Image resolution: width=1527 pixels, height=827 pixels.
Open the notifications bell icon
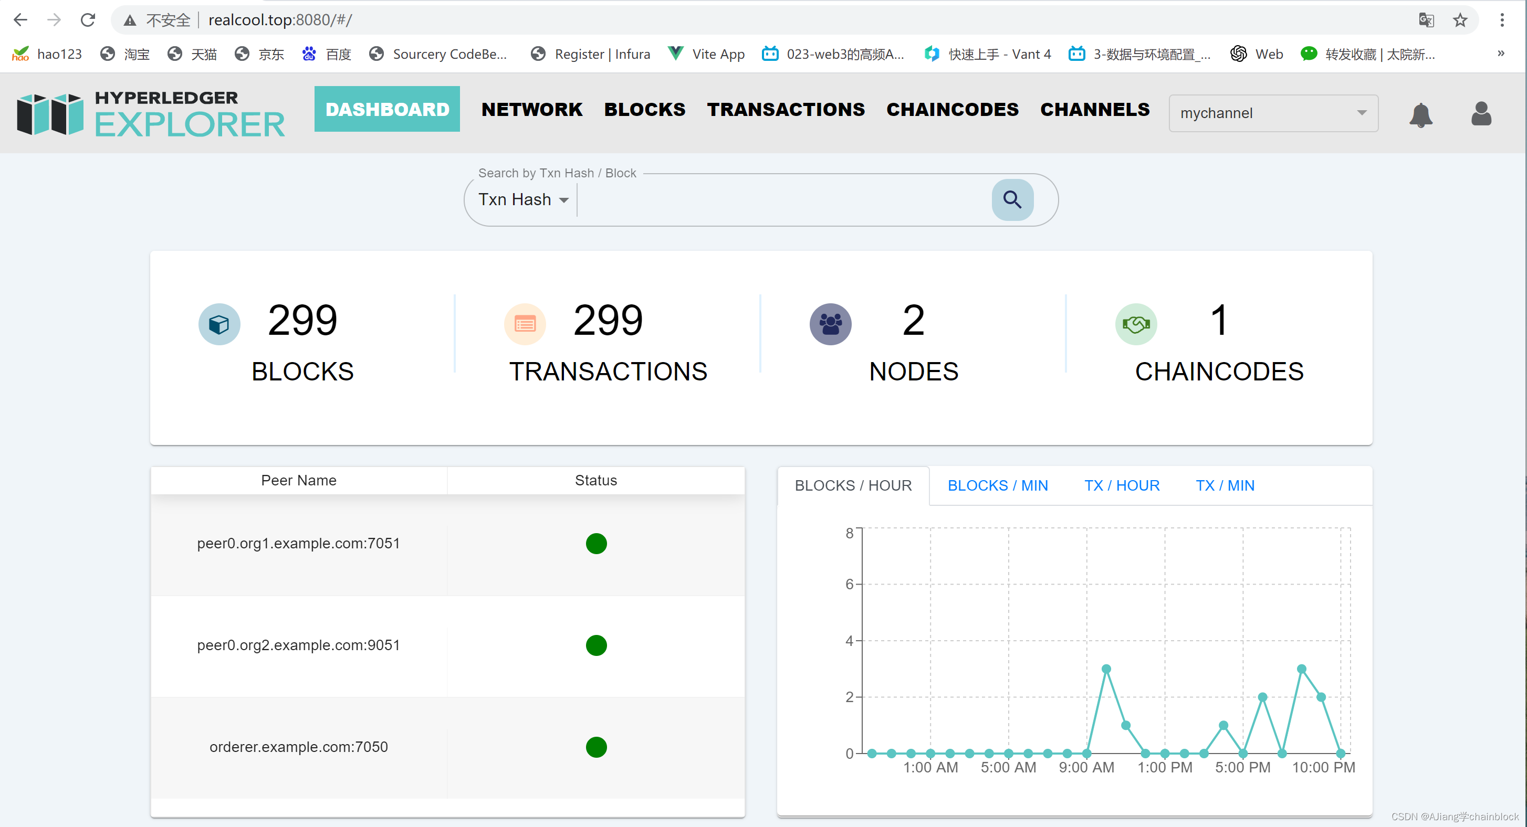pos(1420,114)
